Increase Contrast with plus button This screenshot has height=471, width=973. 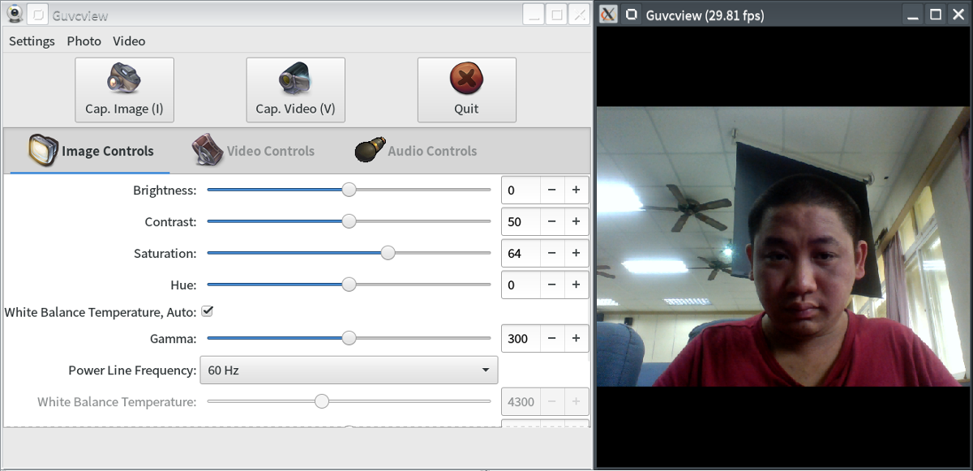tap(577, 221)
